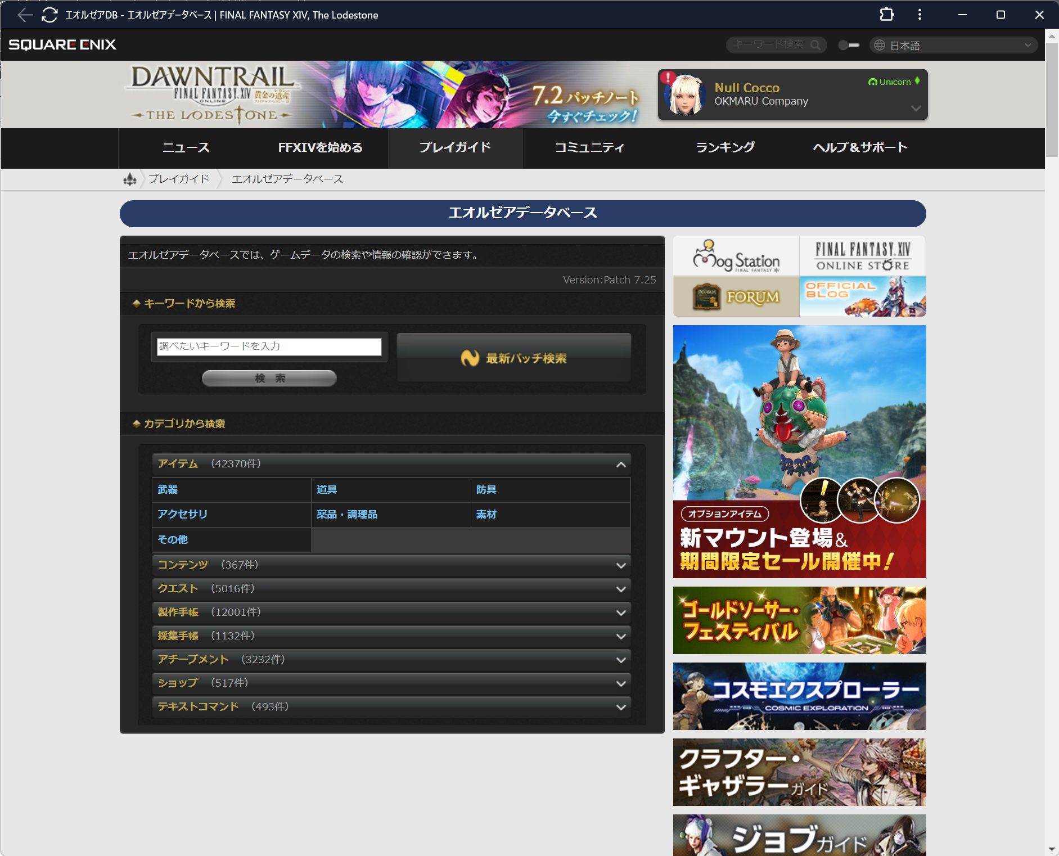Open the クラフター・ギャザラーガイド banner
1059x856 pixels.
tap(799, 772)
